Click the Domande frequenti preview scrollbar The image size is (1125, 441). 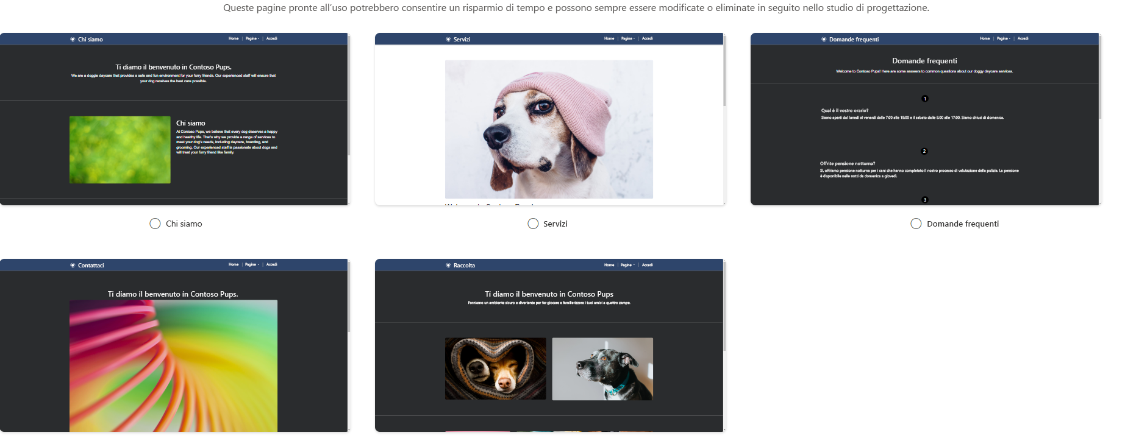[x=1100, y=76]
